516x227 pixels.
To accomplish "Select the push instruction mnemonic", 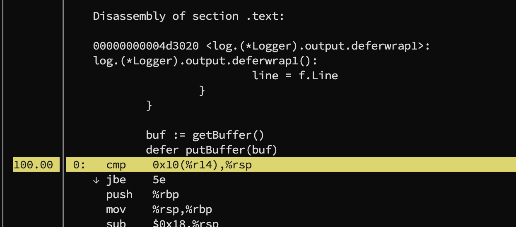I will [119, 194].
